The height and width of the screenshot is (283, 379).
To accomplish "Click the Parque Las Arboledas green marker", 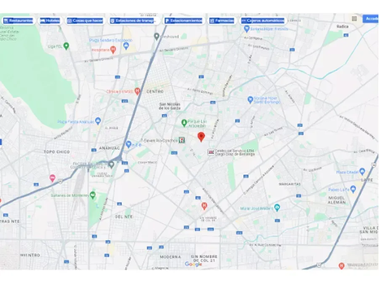I will [184, 123].
